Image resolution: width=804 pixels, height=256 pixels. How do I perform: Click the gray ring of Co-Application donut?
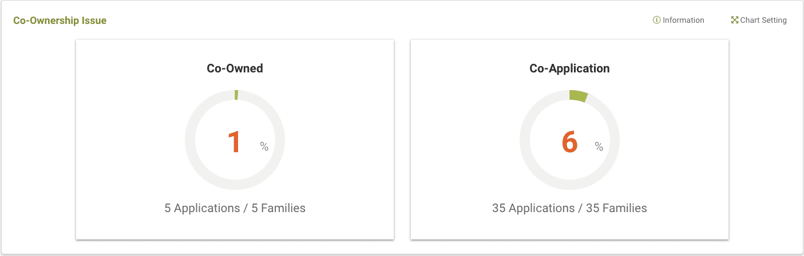pos(525,140)
